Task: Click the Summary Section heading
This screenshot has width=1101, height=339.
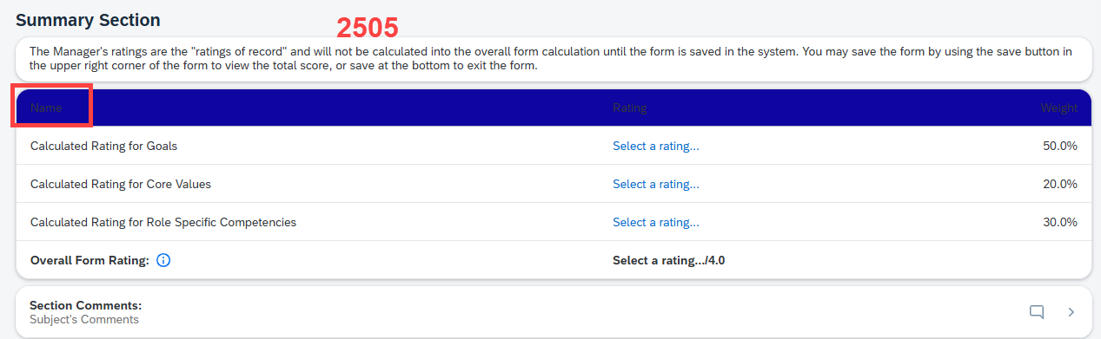Action: pyautogui.click(x=88, y=19)
